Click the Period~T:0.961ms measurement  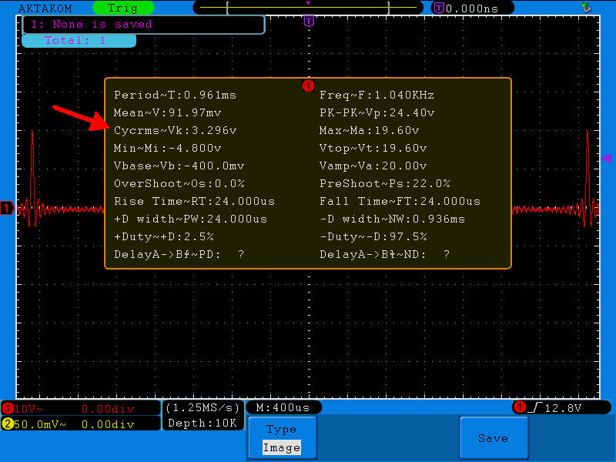pyautogui.click(x=176, y=95)
